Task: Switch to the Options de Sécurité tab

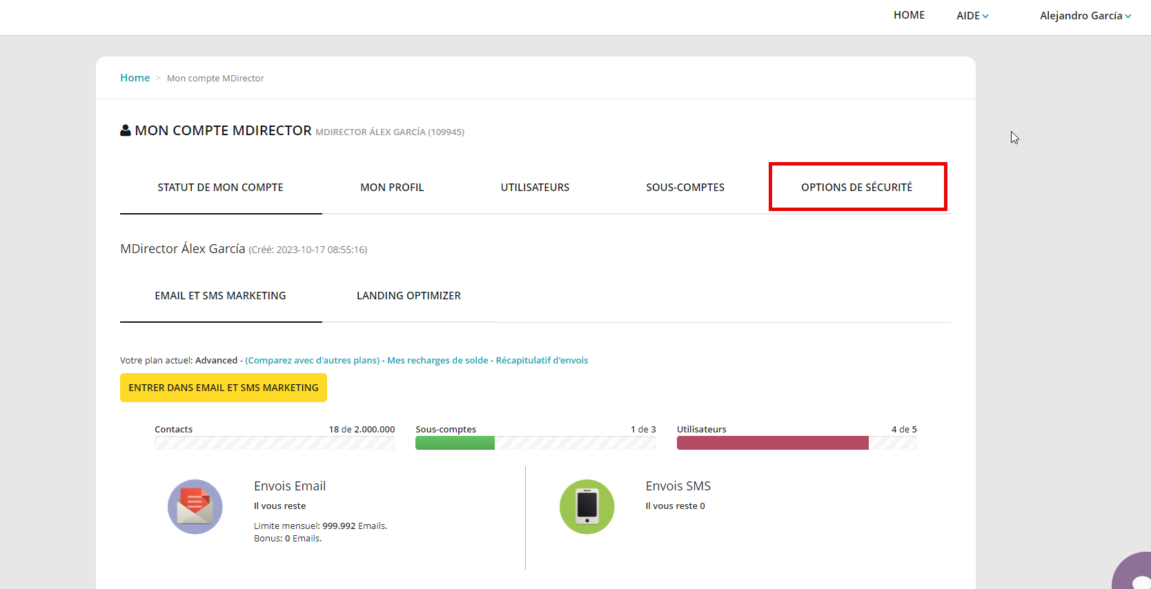Action: tap(856, 187)
